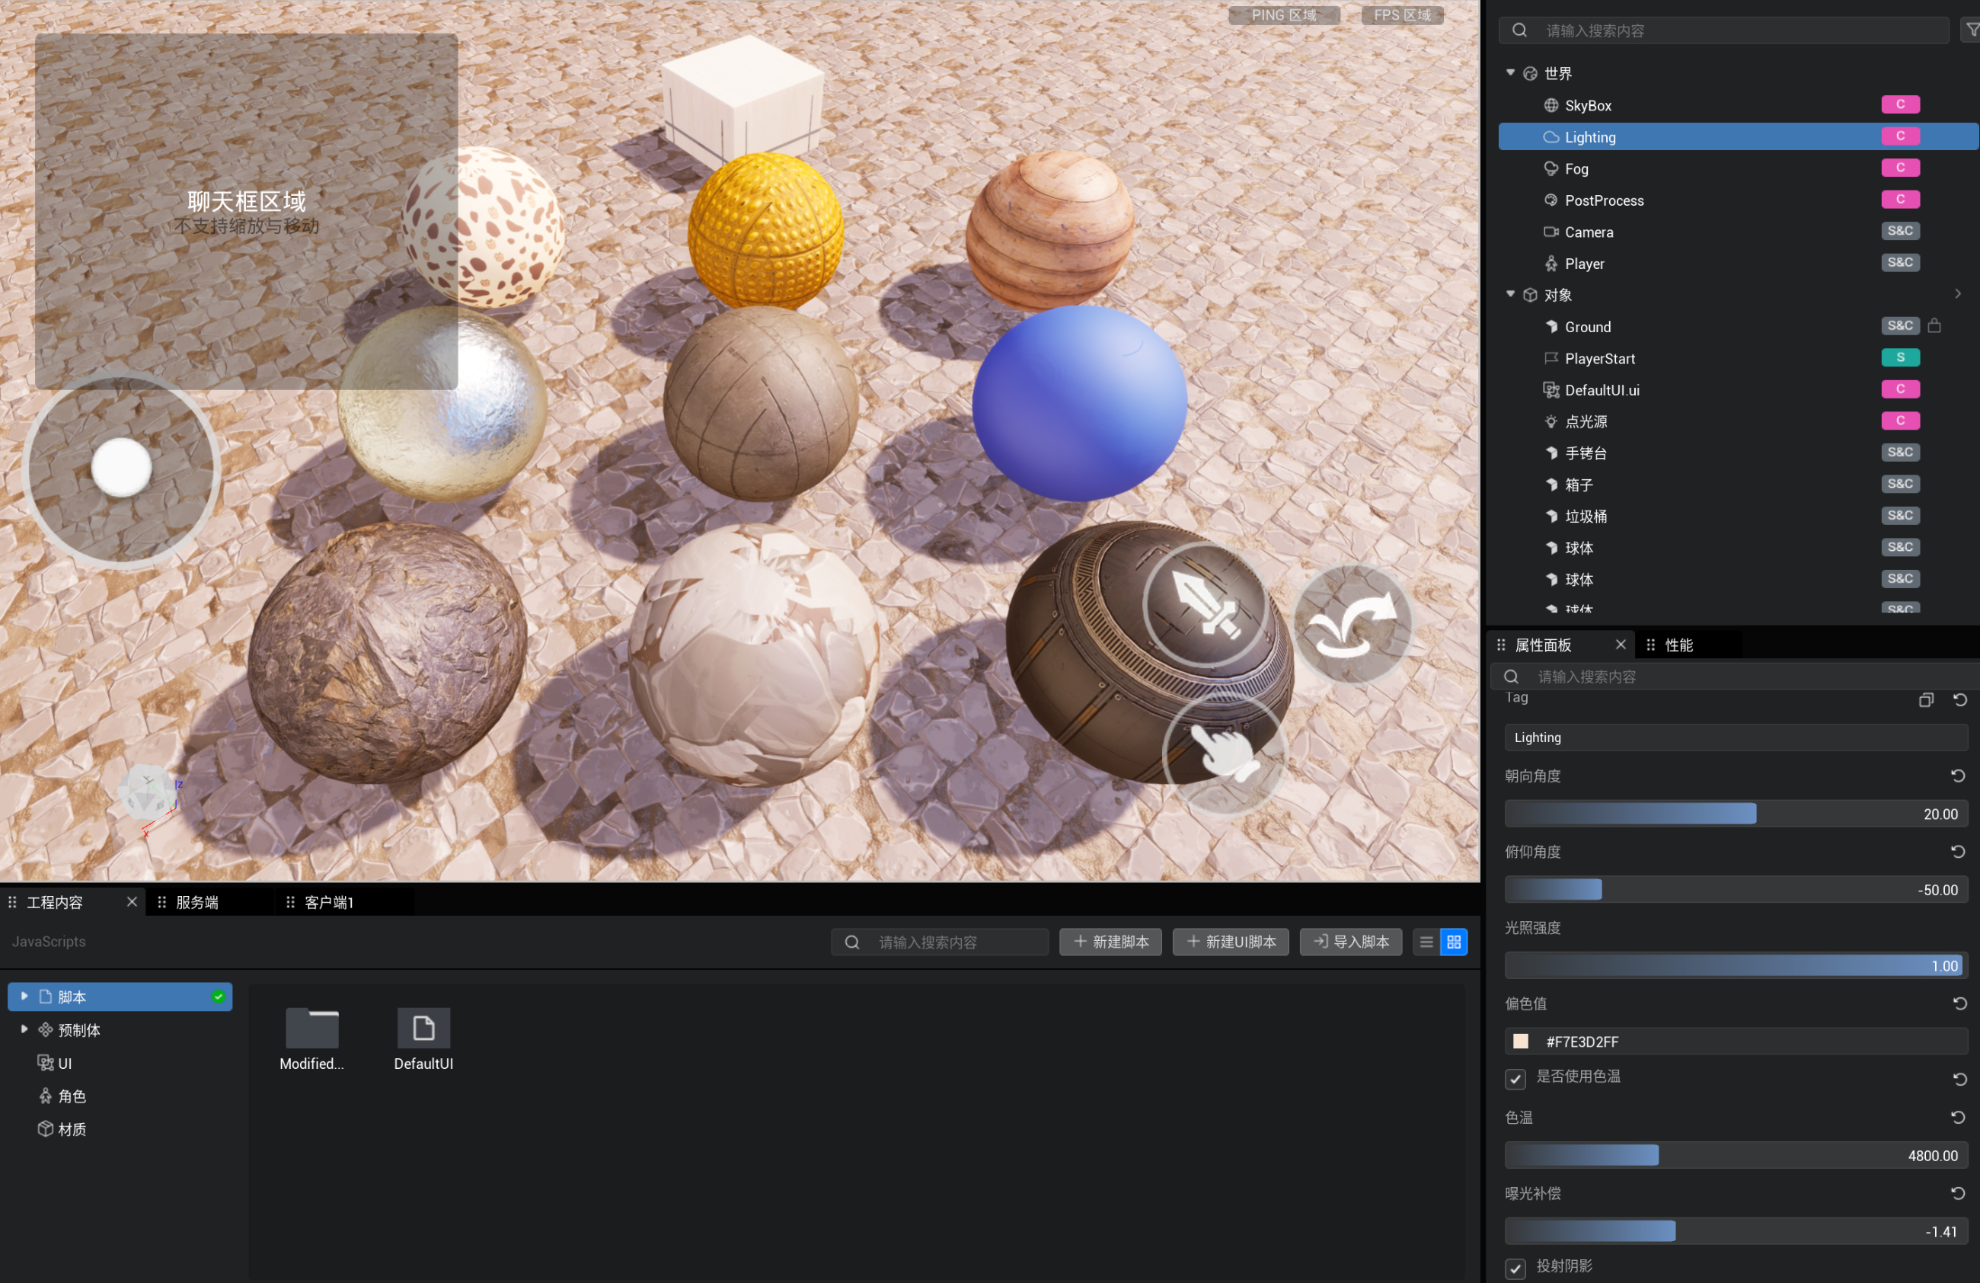Collapse the 对象 tree node

[x=1510, y=294]
